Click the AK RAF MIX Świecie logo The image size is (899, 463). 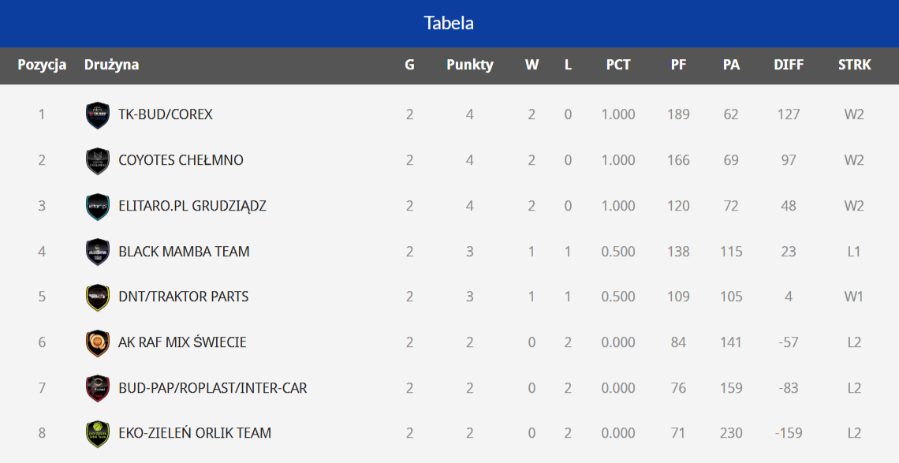(x=96, y=343)
